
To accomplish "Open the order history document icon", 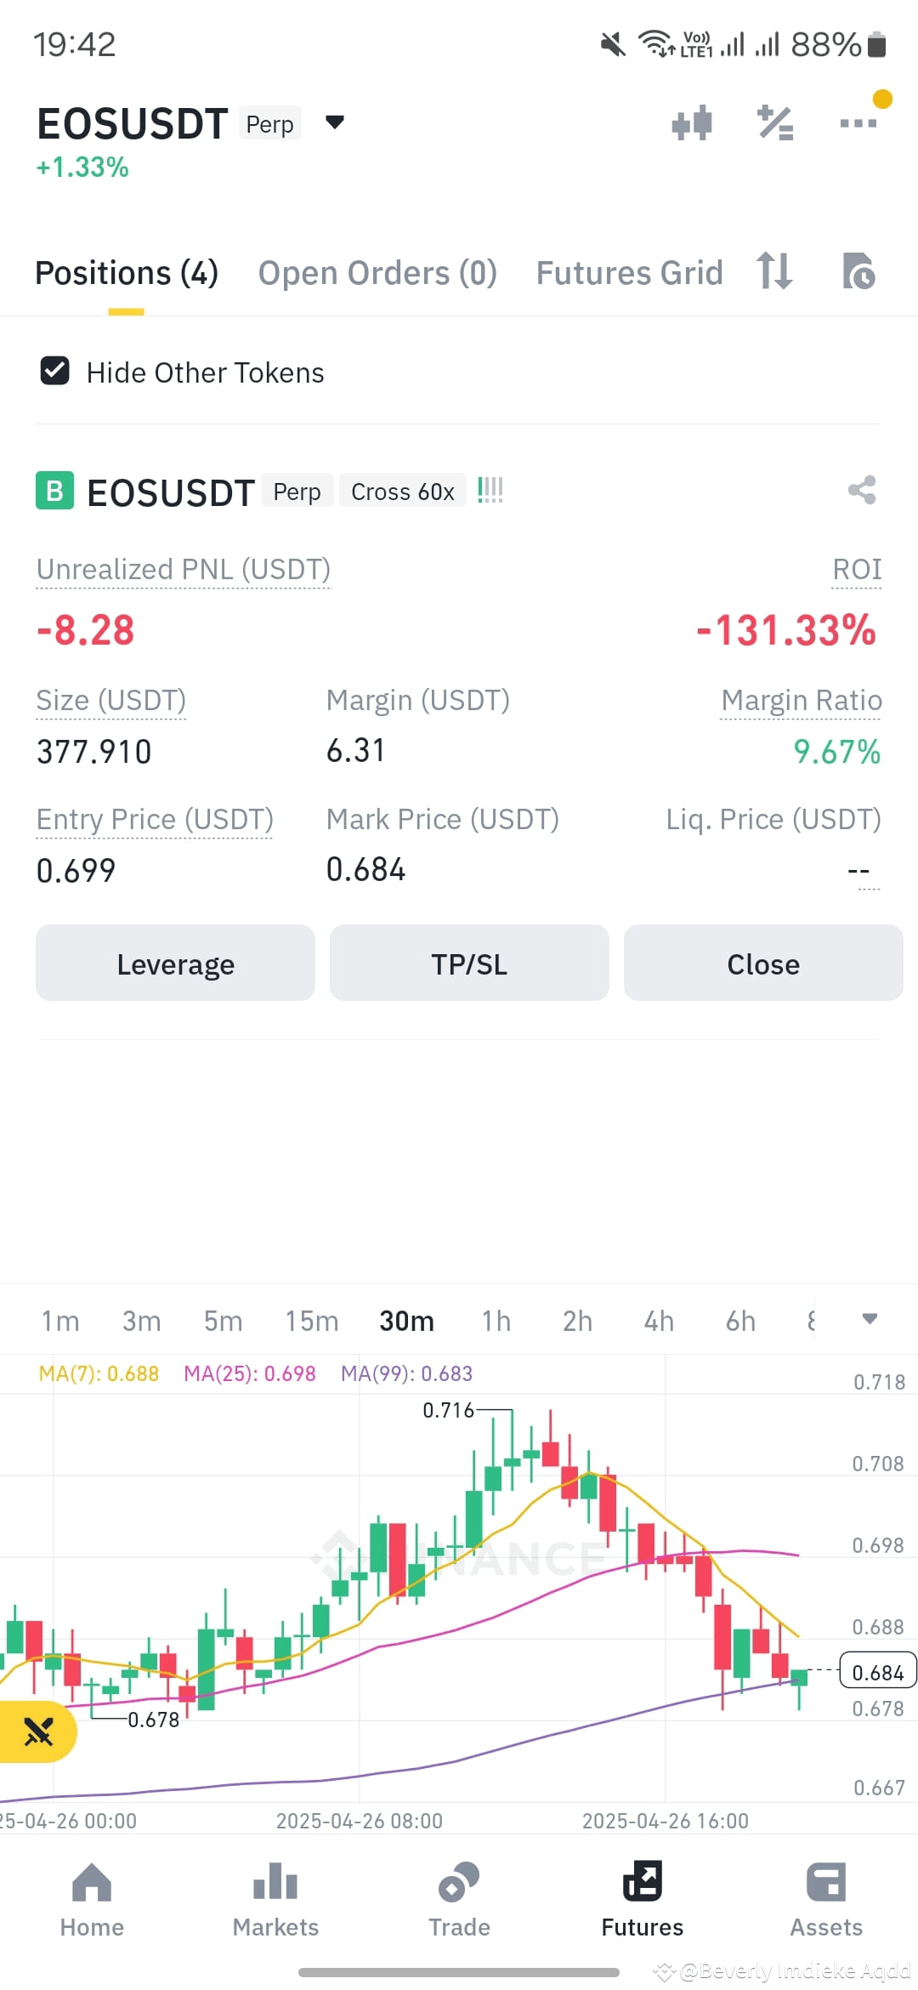I will [858, 271].
